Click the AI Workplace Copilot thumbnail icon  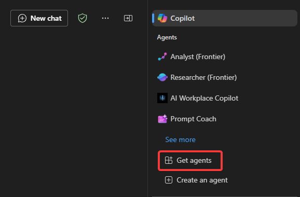click(x=162, y=98)
